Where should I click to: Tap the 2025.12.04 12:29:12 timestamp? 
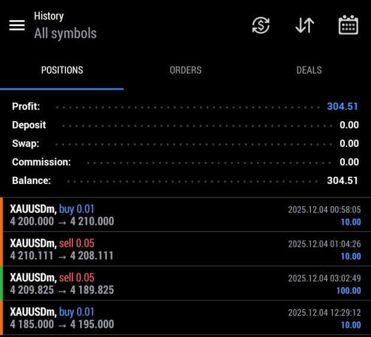click(x=324, y=313)
